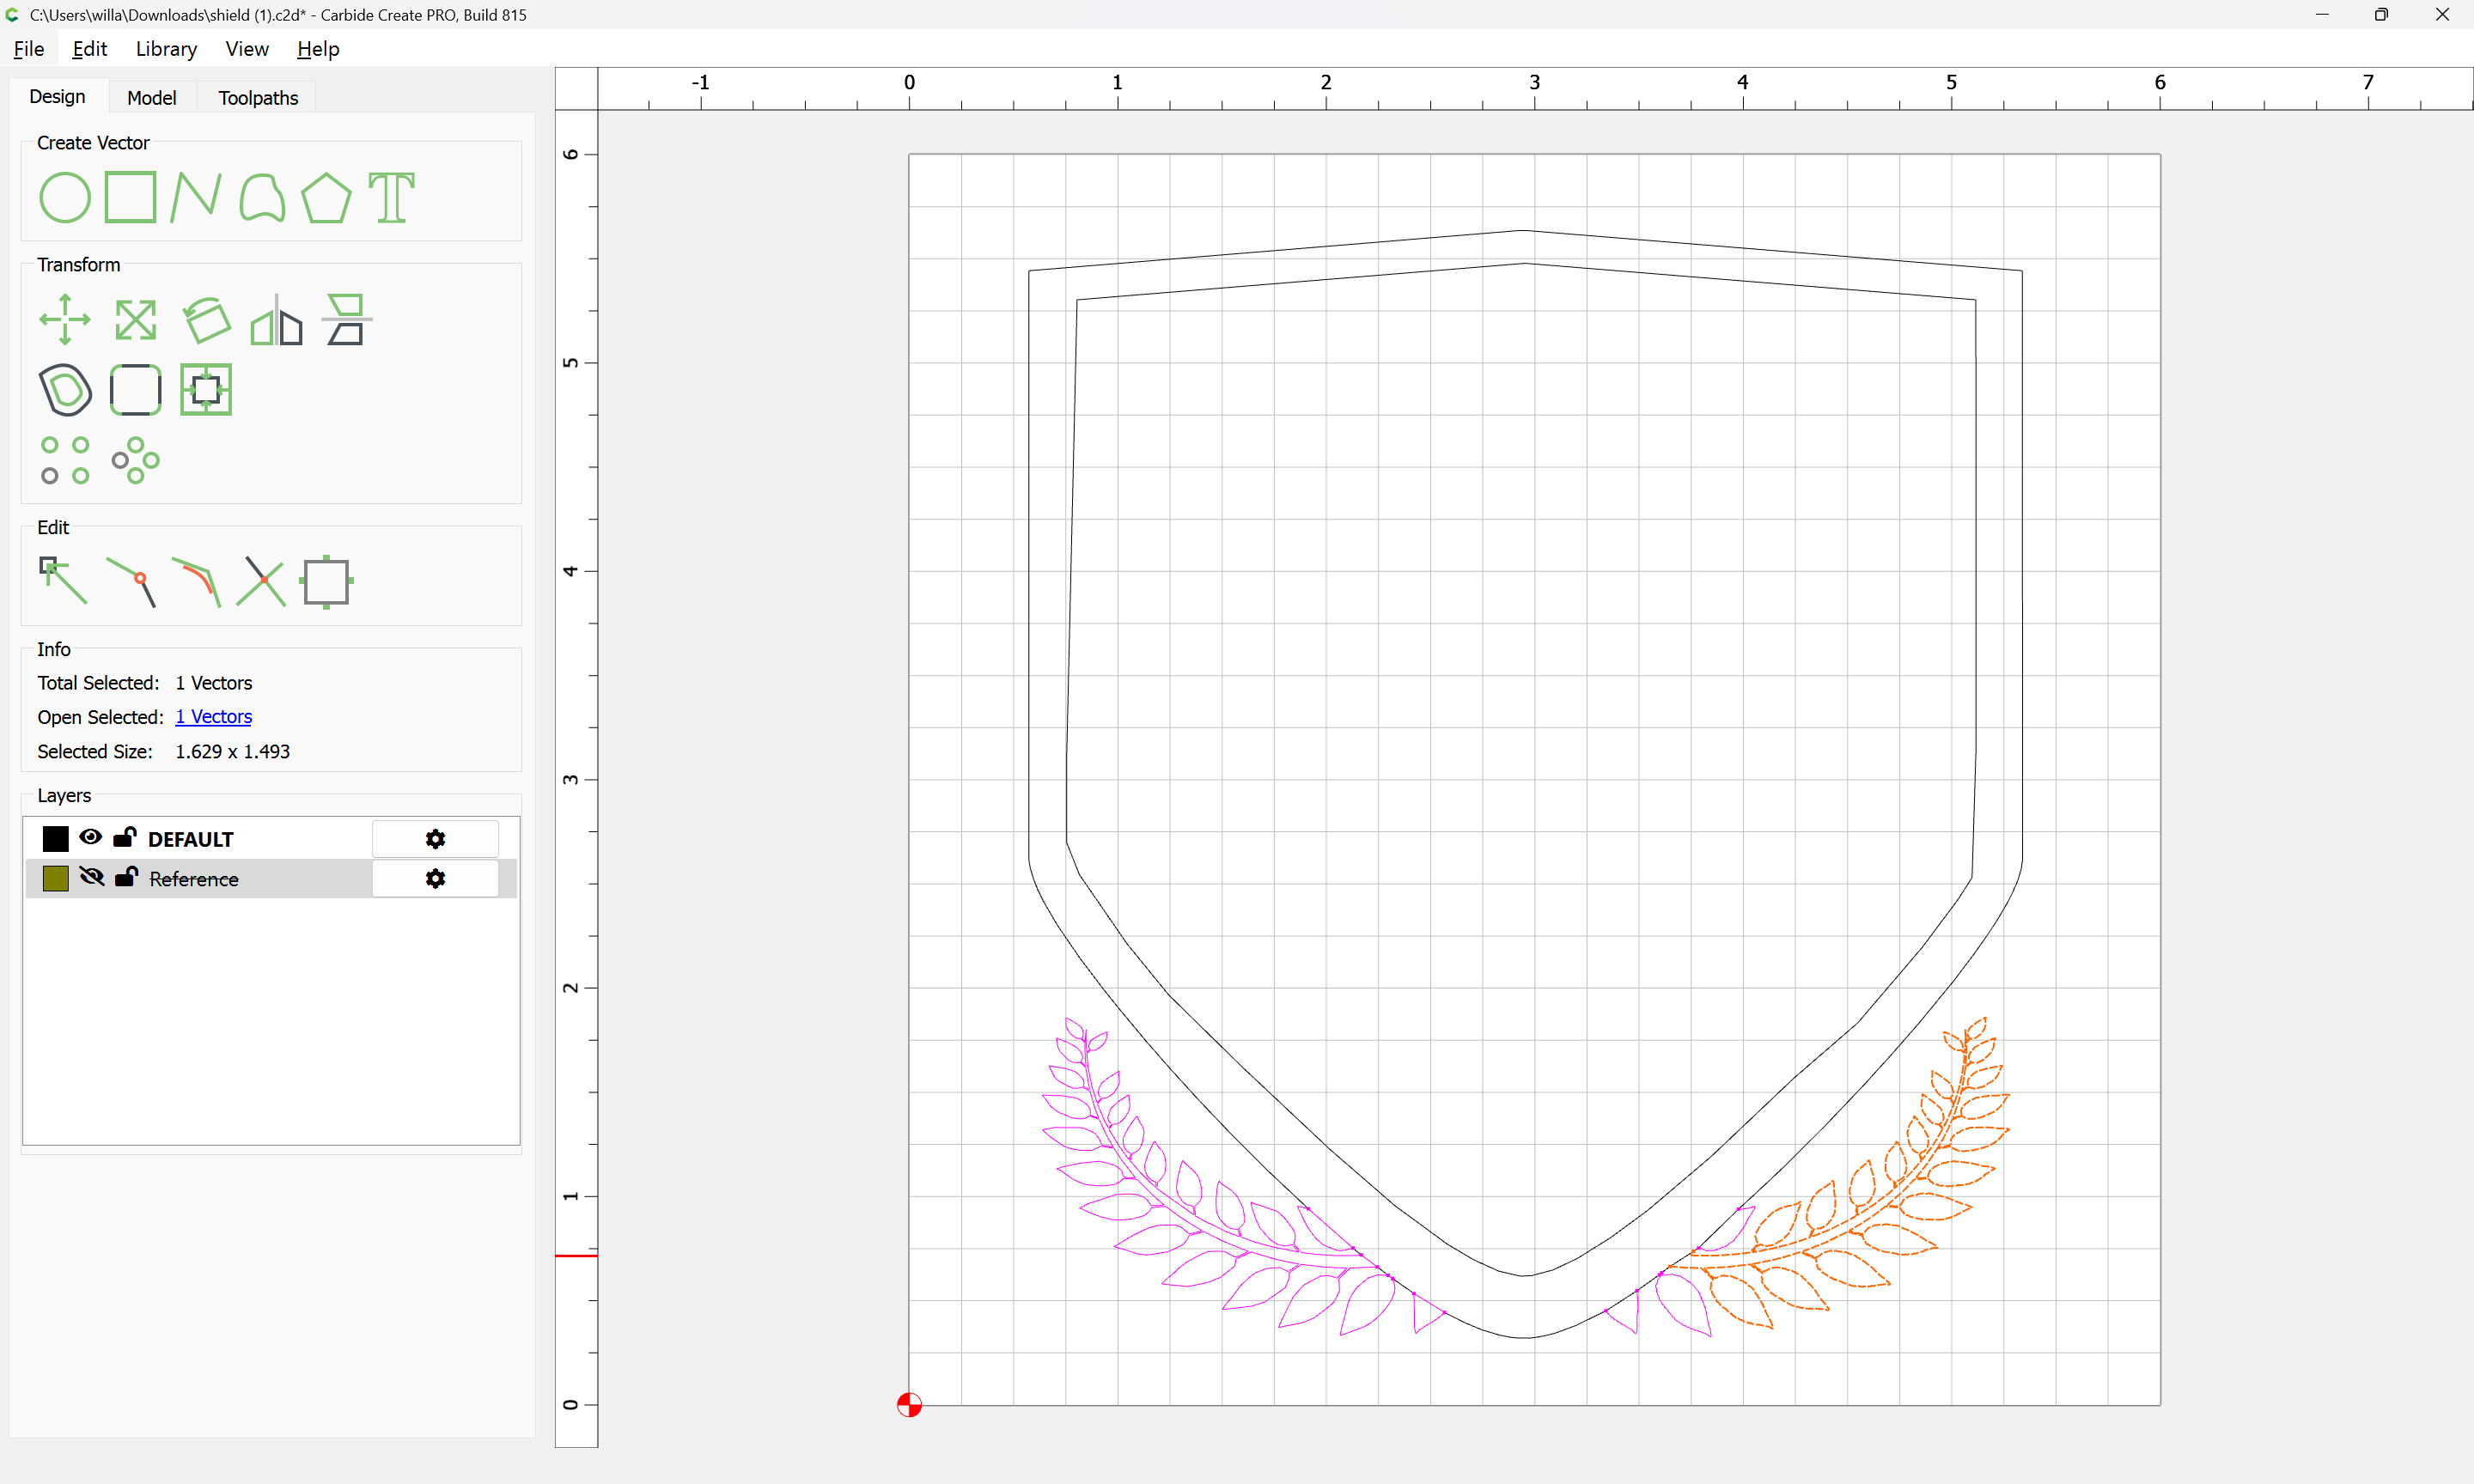Open the Circular Array tool
This screenshot has width=2474, height=1484.
pyautogui.click(x=135, y=460)
